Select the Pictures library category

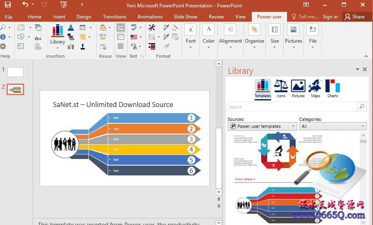298,89
